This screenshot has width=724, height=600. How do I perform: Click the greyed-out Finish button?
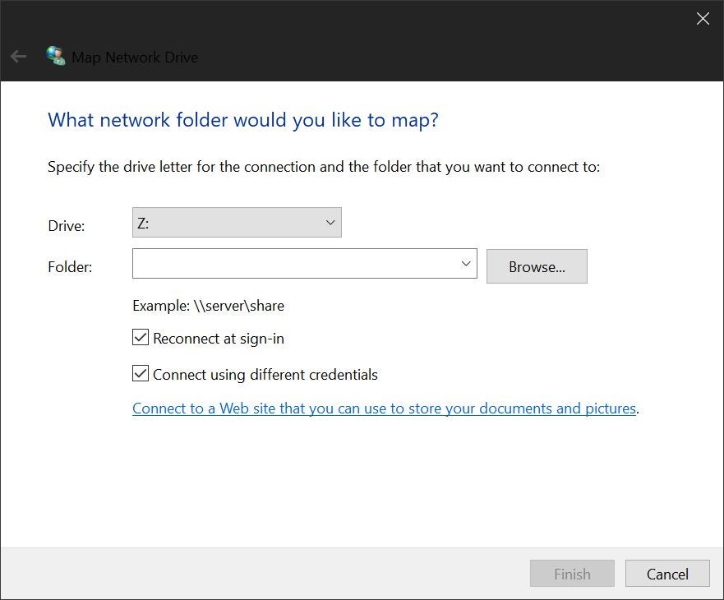coord(572,574)
